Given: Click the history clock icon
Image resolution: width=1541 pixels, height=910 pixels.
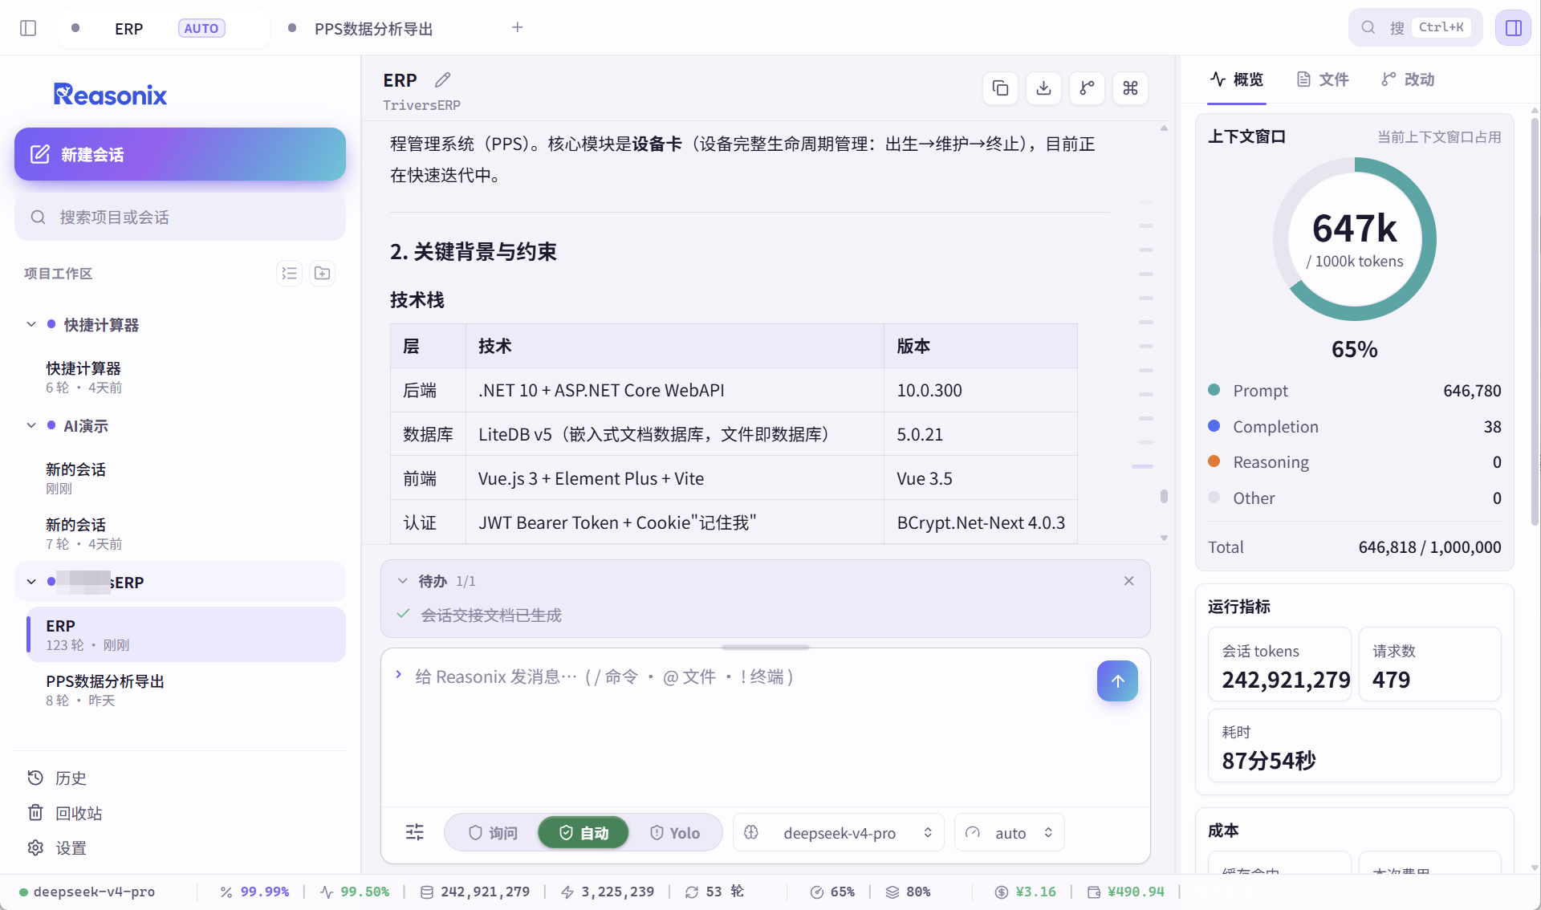Looking at the screenshot, I should pyautogui.click(x=35, y=778).
